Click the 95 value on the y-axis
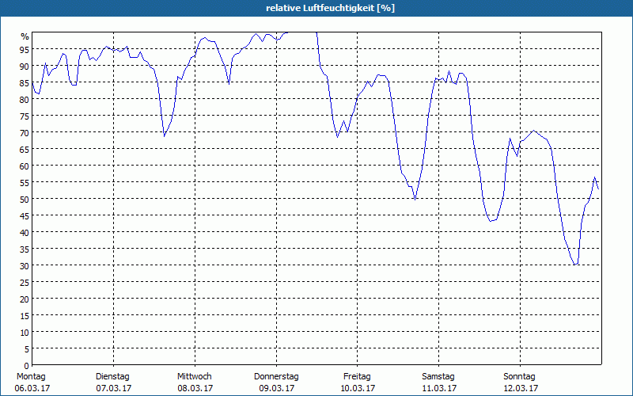633x396 pixels. click(25, 49)
